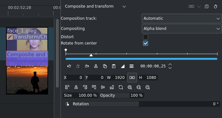Click the 00:00:00,25 timecode field

point(153,66)
